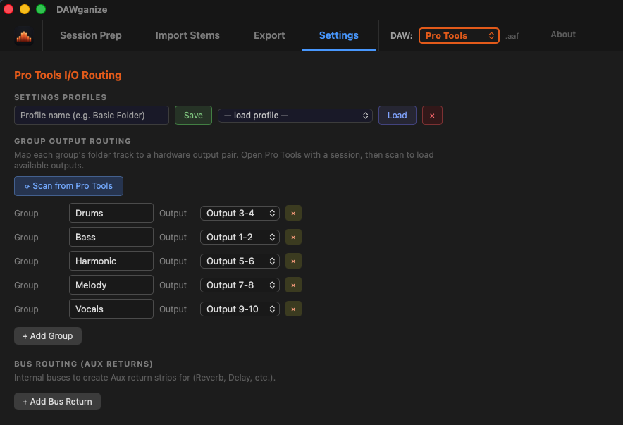Open the load profile dropdown

click(x=295, y=115)
